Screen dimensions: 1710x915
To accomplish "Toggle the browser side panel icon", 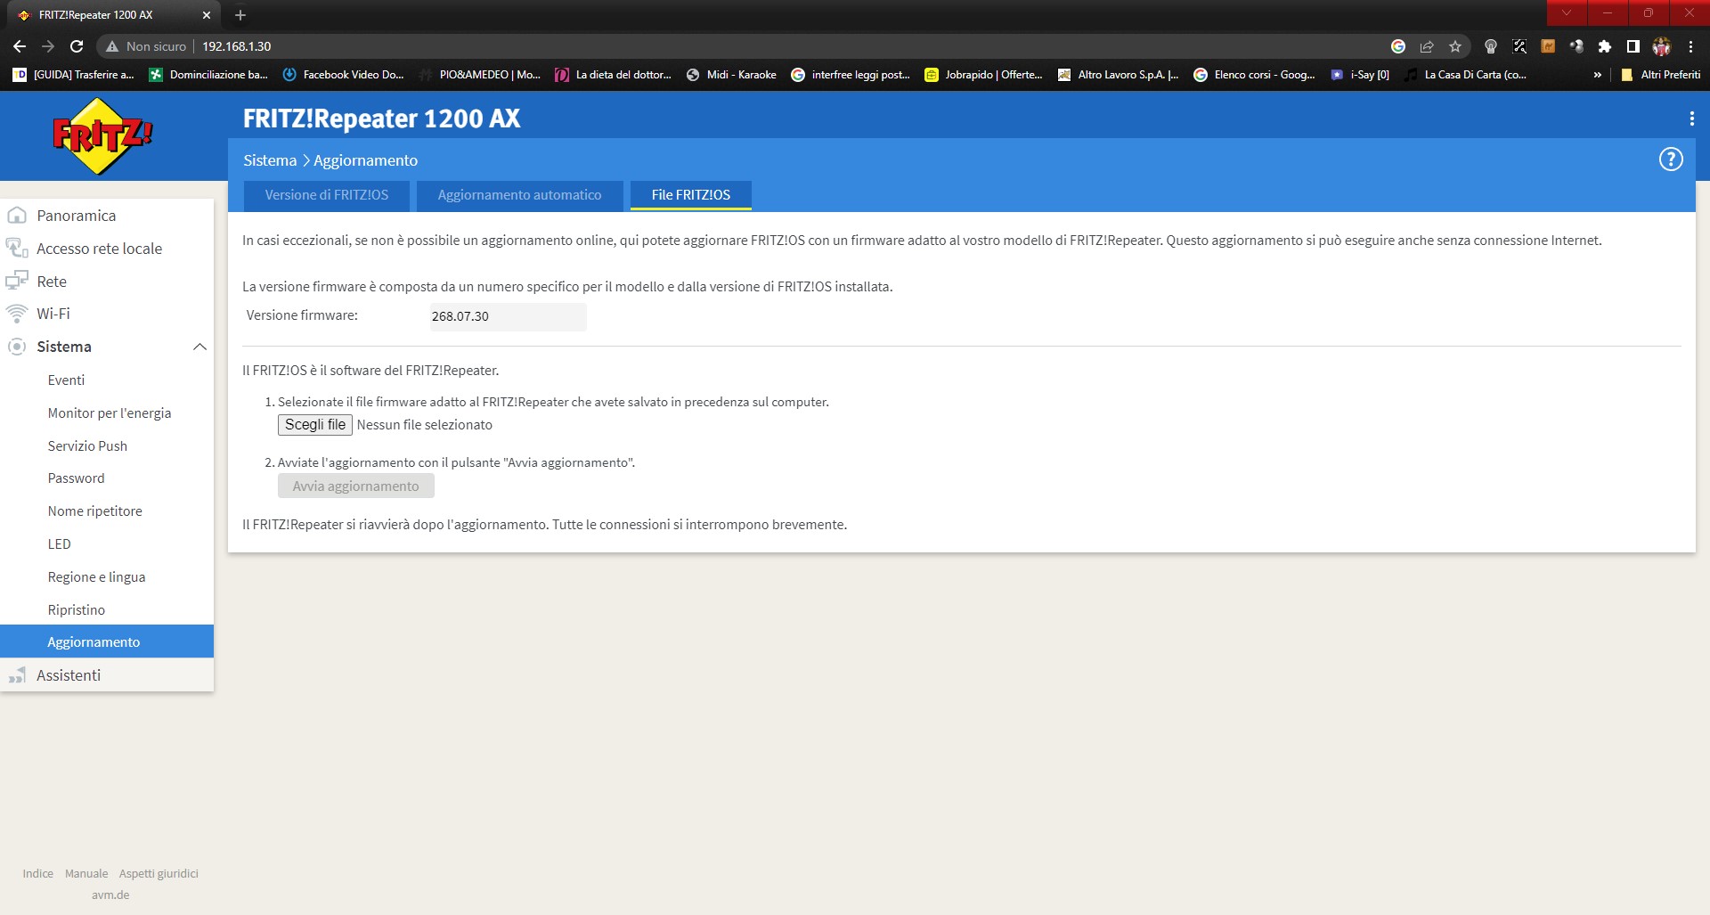I will pyautogui.click(x=1633, y=46).
